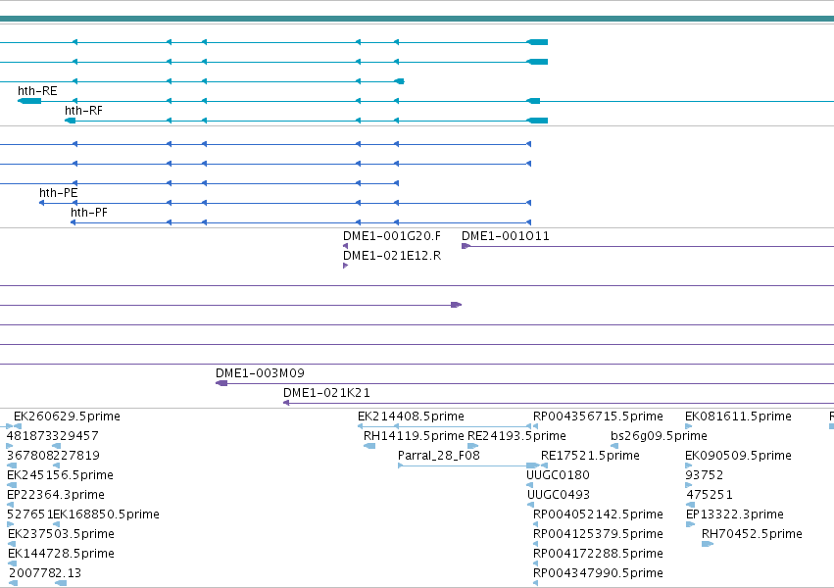Select the DME1-021E12.R label
The width and height of the screenshot is (834, 588).
pos(392,256)
